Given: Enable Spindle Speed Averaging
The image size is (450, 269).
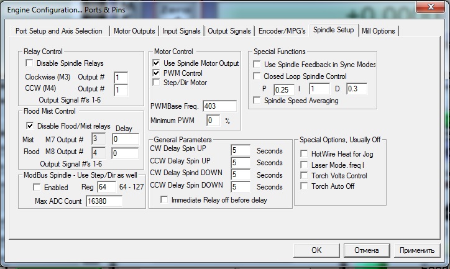Looking at the screenshot, I should point(257,101).
